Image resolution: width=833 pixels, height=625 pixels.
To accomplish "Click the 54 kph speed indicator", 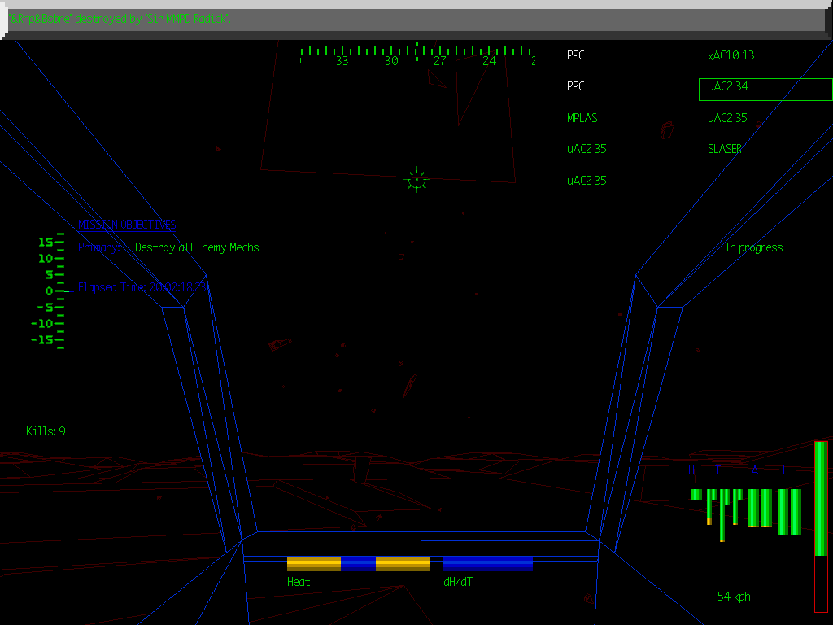I will [734, 596].
